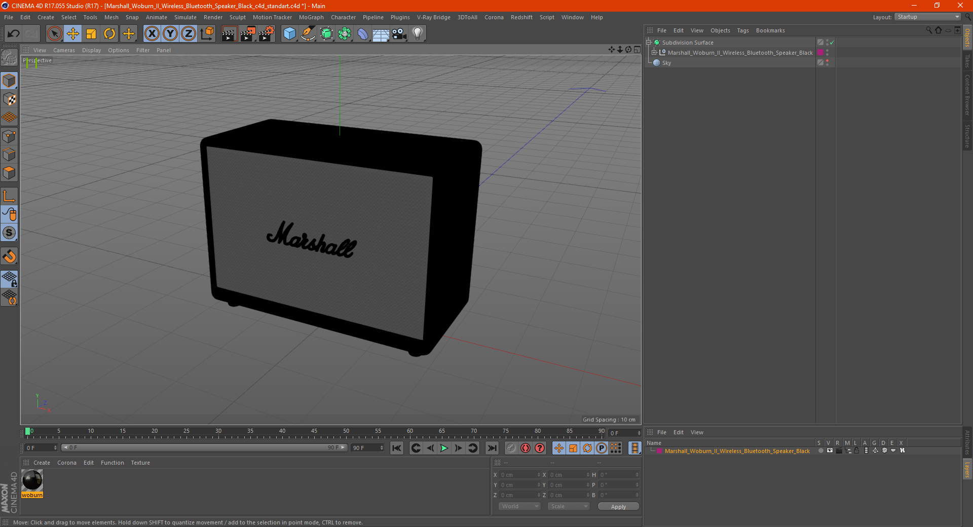Switch to Polygons mode
This screenshot has width=973, height=527.
(x=9, y=173)
